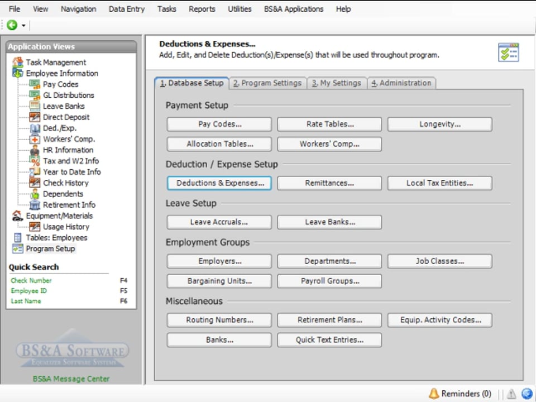Switch to the Program Settings tab
The width and height of the screenshot is (536, 402).
[267, 83]
